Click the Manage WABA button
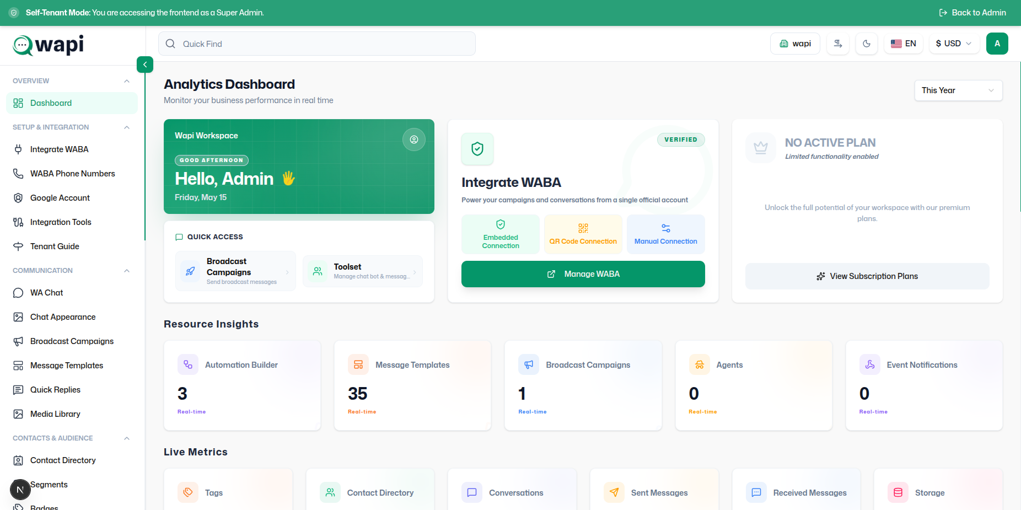 tap(583, 274)
